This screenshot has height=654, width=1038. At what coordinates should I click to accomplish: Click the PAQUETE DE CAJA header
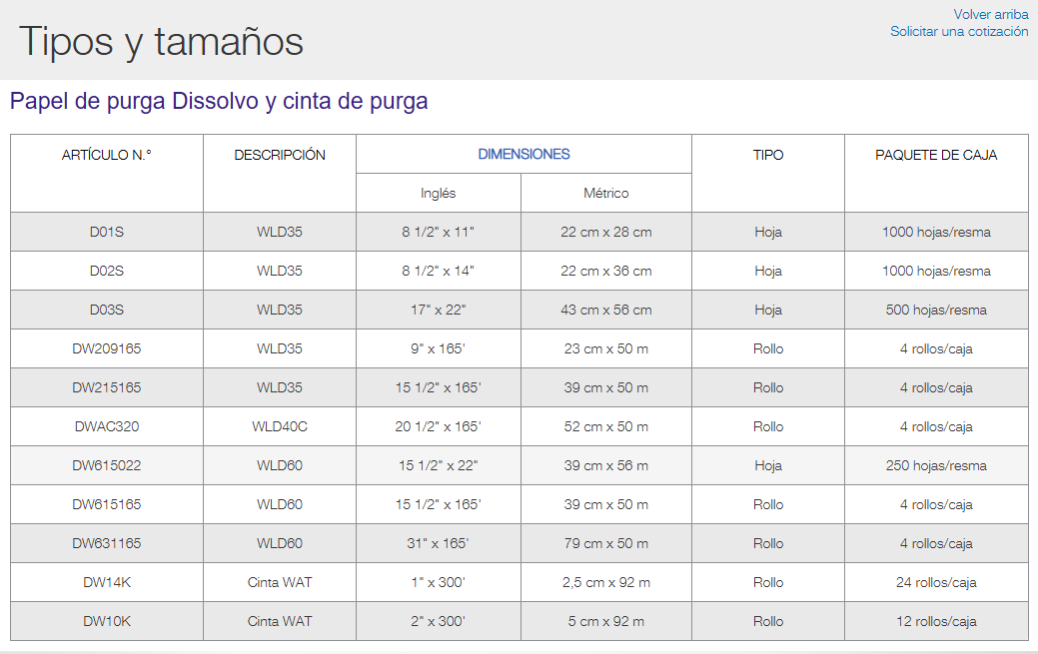(936, 155)
